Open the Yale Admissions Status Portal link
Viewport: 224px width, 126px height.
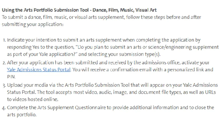39,70
